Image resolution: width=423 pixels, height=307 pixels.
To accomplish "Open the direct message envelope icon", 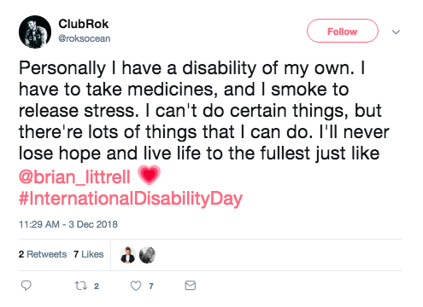I will pos(191,286).
